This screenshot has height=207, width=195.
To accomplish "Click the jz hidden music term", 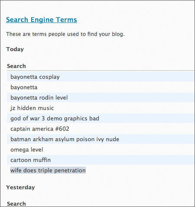I will coord(32,108).
